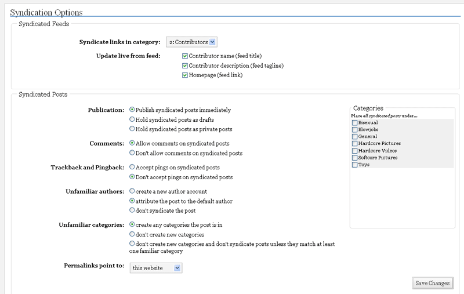Select Don't allow comments on syndicated posts
The image size is (464, 294).
tap(132, 153)
